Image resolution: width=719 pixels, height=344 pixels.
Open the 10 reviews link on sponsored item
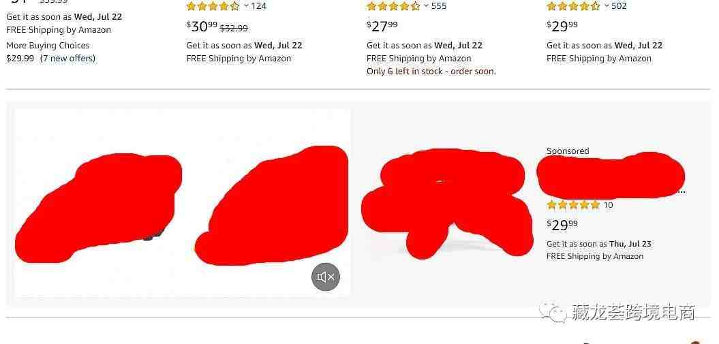point(608,205)
